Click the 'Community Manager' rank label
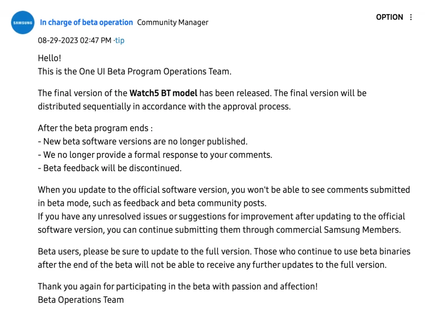 click(173, 22)
